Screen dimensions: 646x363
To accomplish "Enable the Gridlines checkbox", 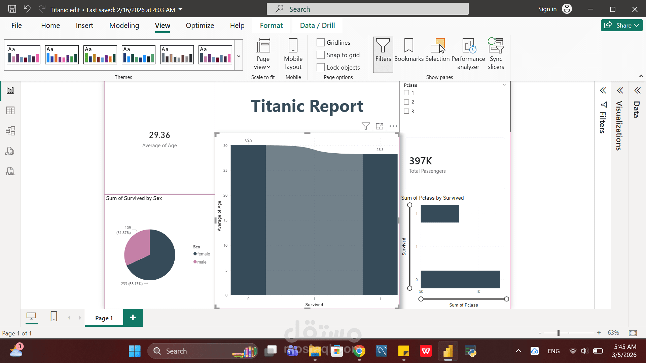I will pyautogui.click(x=321, y=42).
